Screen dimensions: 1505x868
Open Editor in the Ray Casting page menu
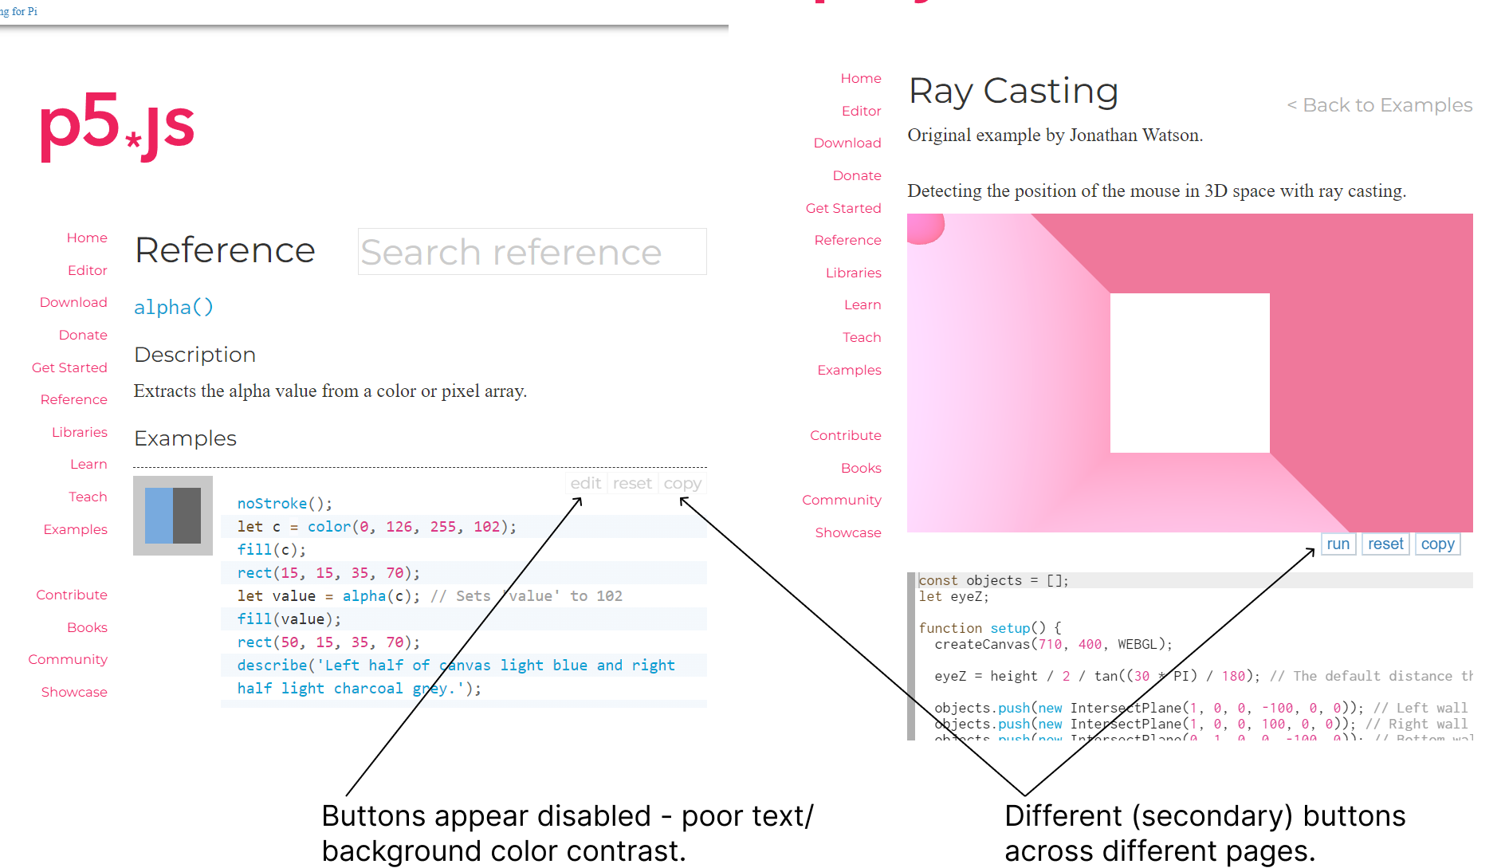click(862, 111)
